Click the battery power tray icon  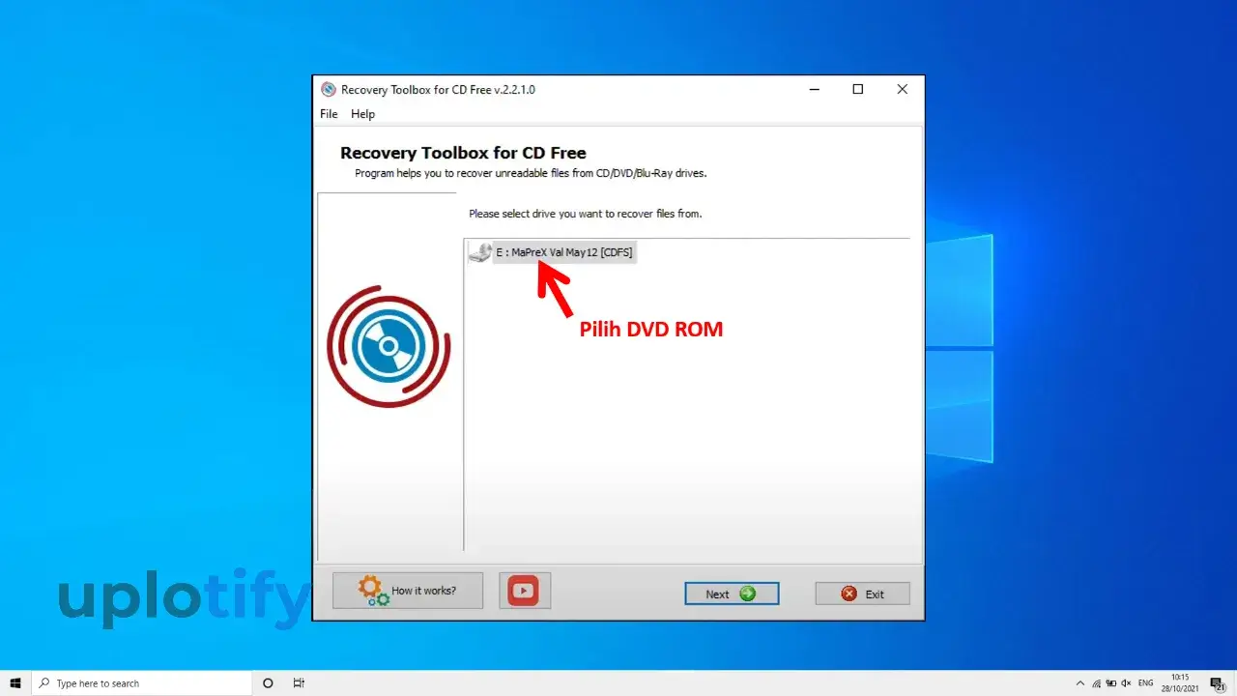[x=1111, y=683]
